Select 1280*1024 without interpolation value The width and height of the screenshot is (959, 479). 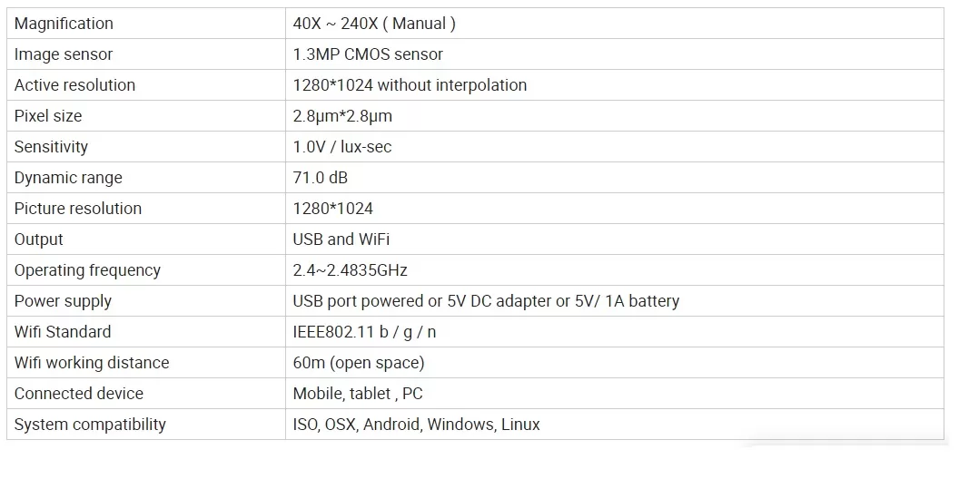click(x=410, y=85)
